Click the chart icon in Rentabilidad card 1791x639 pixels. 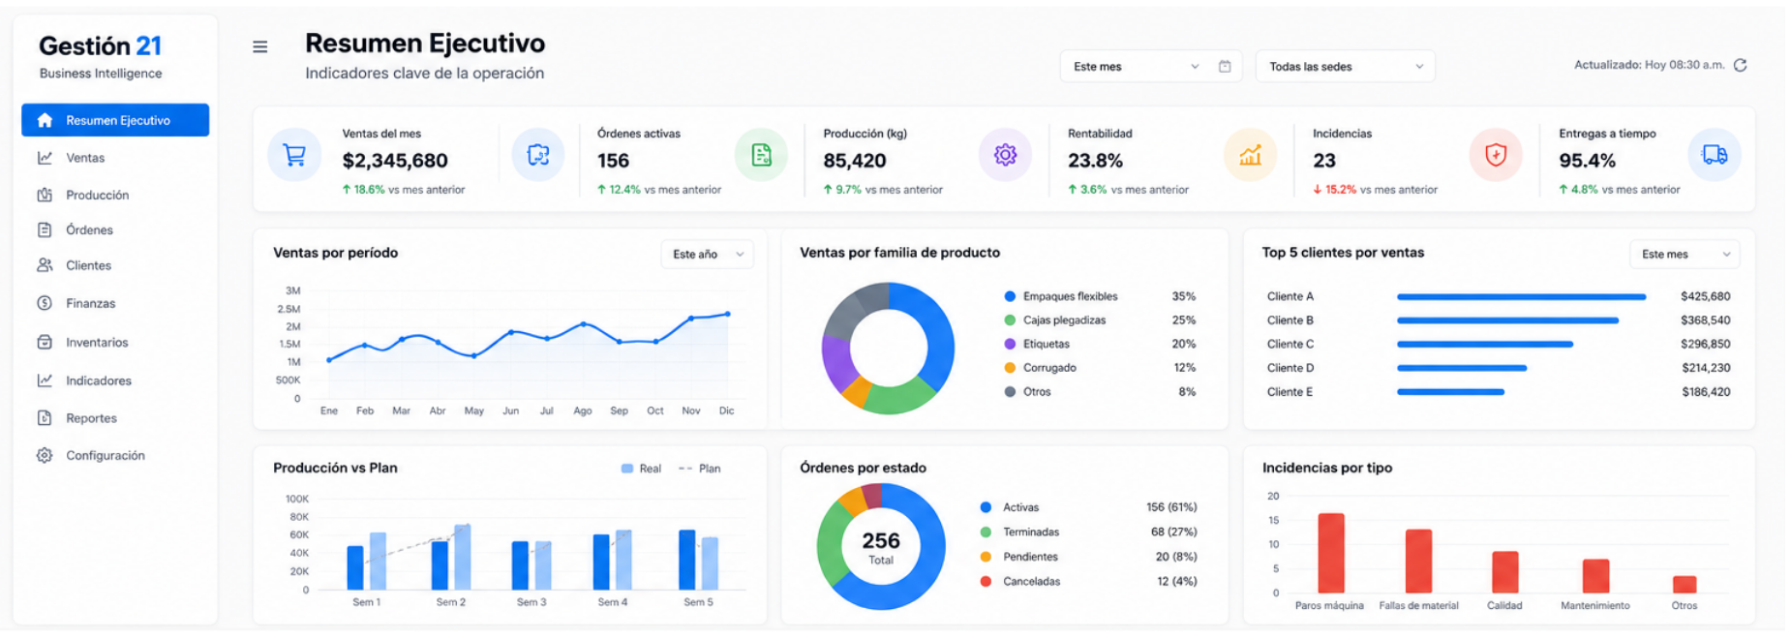click(x=1250, y=155)
